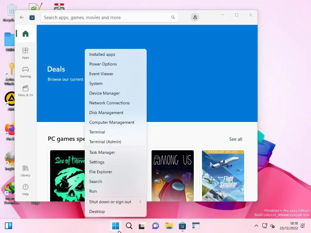Open the Flight Simulator game card
The width and height of the screenshot is (311, 233).
click(223, 176)
